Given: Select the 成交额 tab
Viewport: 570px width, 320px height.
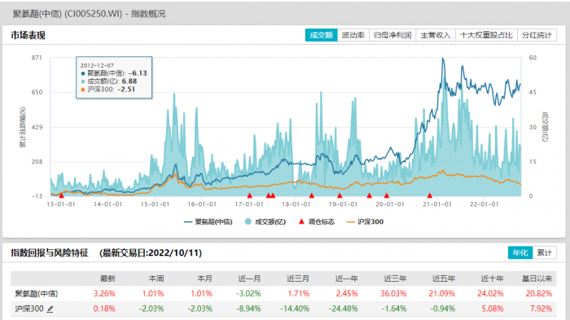Looking at the screenshot, I should [x=322, y=35].
